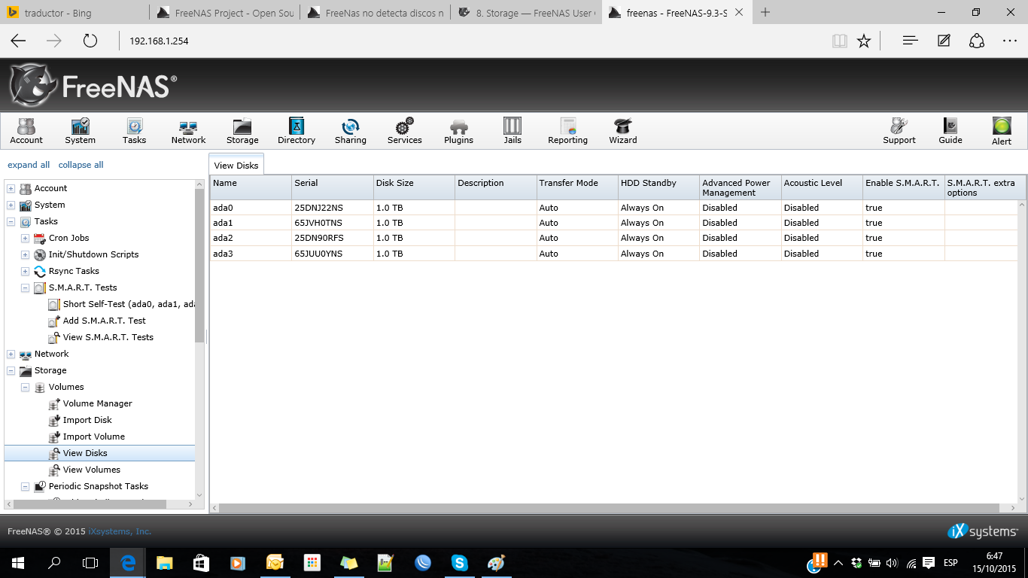The image size is (1028, 578).
Task: Open Import Disk in the tree
Action: (87, 420)
